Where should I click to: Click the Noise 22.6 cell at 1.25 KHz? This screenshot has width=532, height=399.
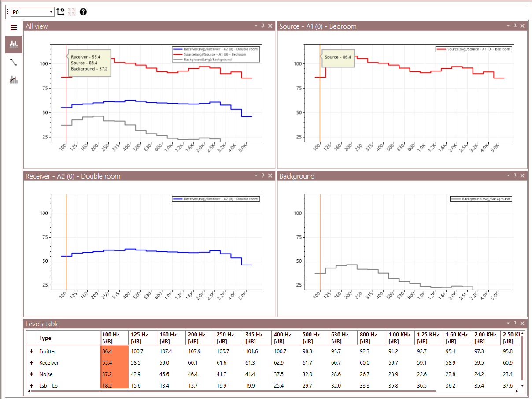click(429, 374)
